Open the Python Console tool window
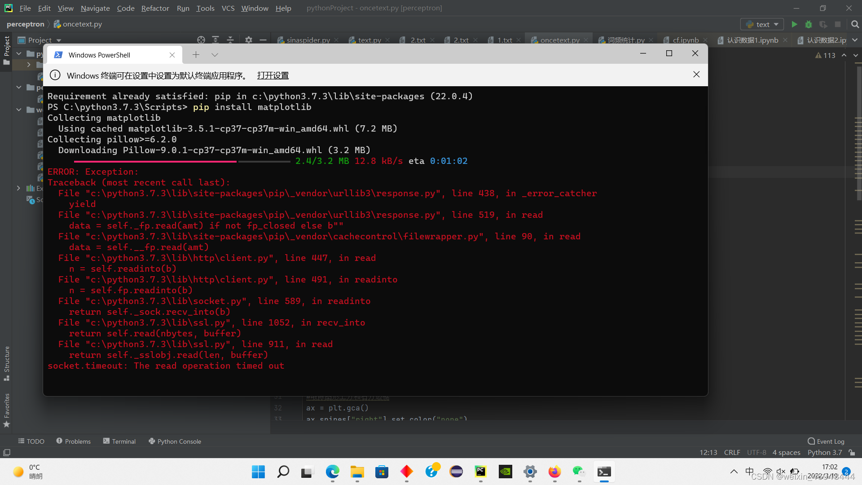Viewport: 862px width, 485px height. pos(175,441)
